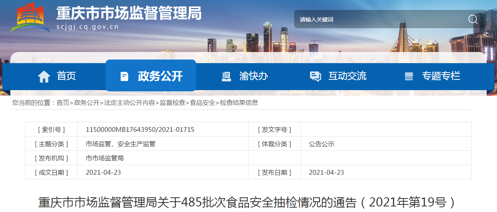Click the house icon beside 首页
This screenshot has width=497, height=212.
[44, 76]
